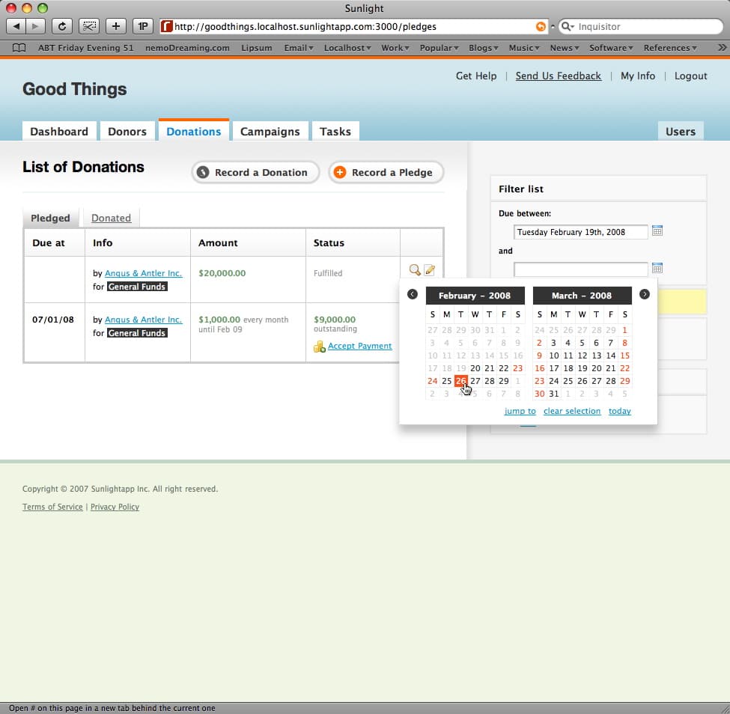Go to previous month in the date picker
The image size is (730, 714).
click(412, 295)
